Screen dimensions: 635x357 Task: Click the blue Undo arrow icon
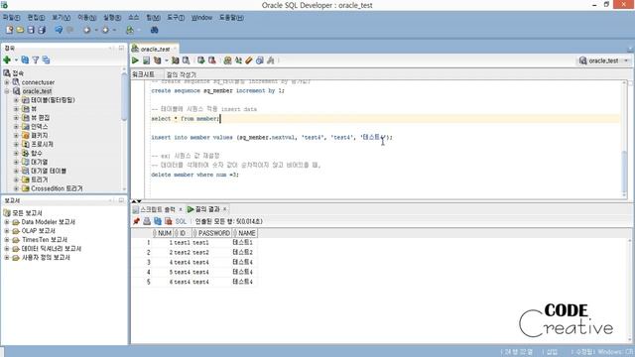[59, 30]
